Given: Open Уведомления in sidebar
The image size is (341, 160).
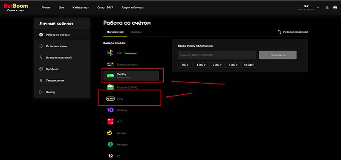Looking at the screenshot, I should (62, 80).
